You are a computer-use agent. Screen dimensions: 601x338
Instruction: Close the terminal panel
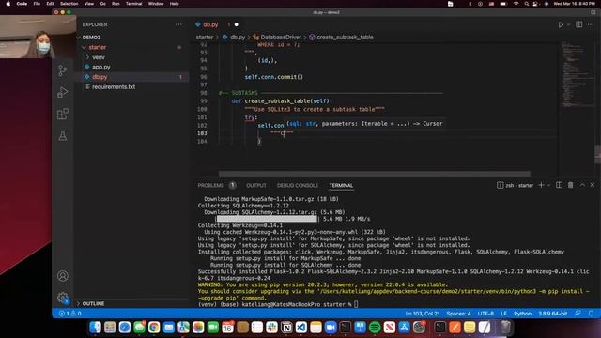click(x=593, y=185)
